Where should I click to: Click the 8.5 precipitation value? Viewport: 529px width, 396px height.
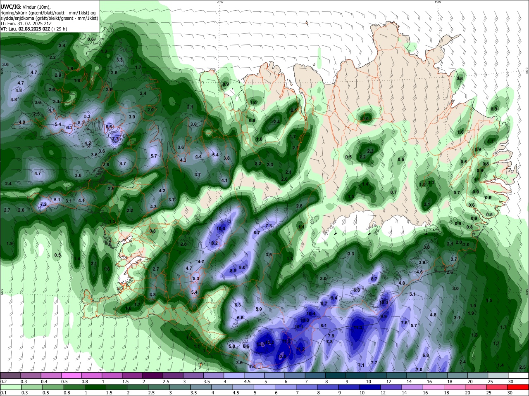coord(233,271)
